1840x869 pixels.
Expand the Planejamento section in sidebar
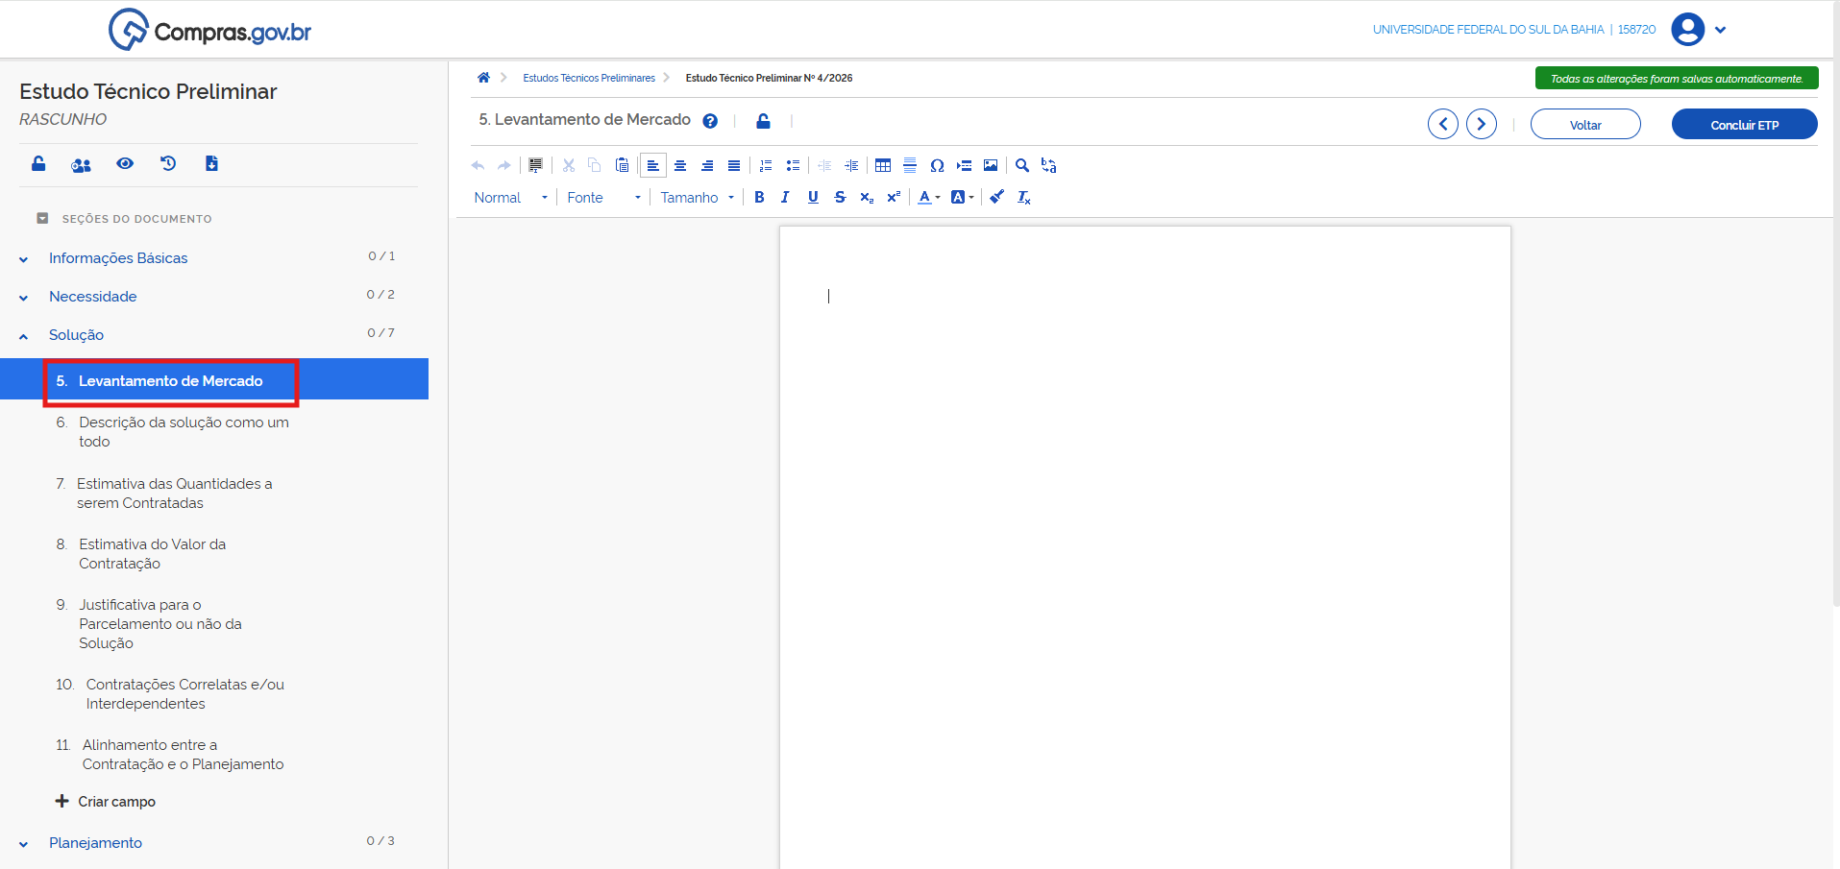[x=95, y=843]
